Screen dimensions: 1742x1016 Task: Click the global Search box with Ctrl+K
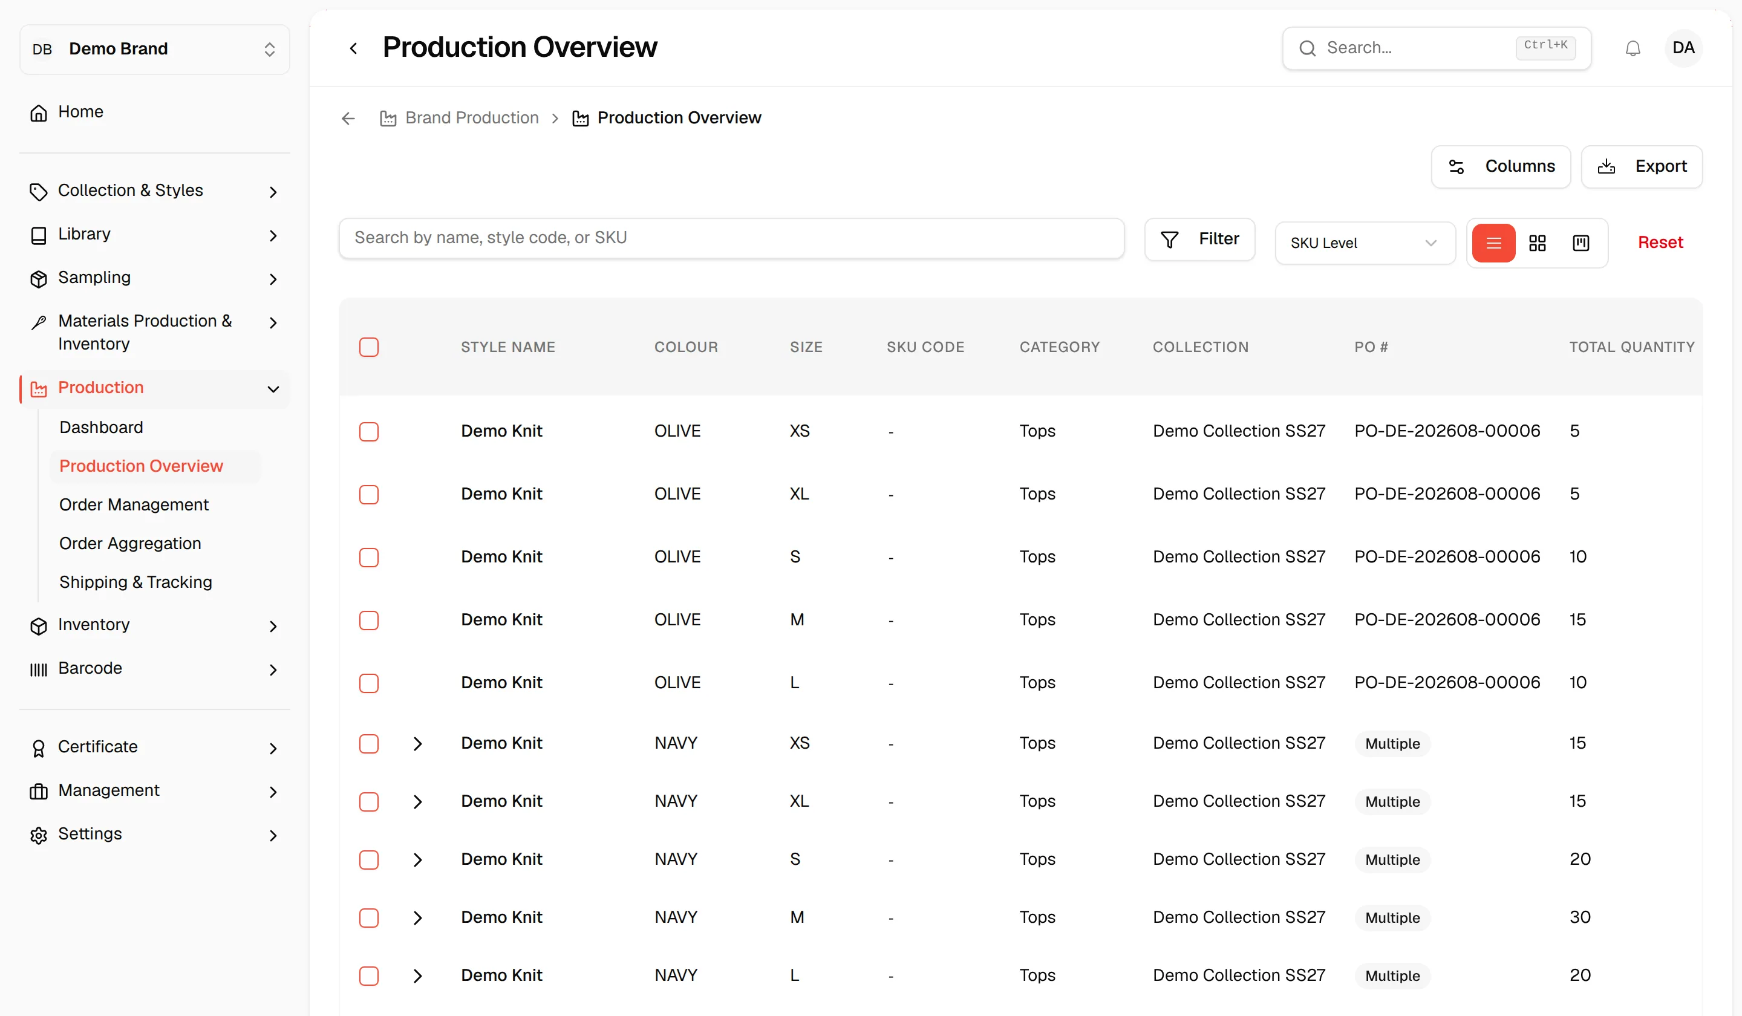click(1437, 48)
